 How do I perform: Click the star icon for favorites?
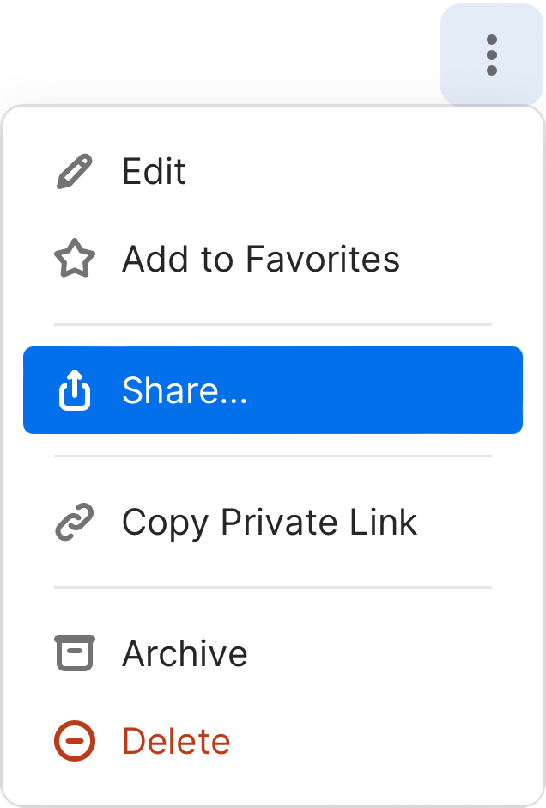point(75,259)
